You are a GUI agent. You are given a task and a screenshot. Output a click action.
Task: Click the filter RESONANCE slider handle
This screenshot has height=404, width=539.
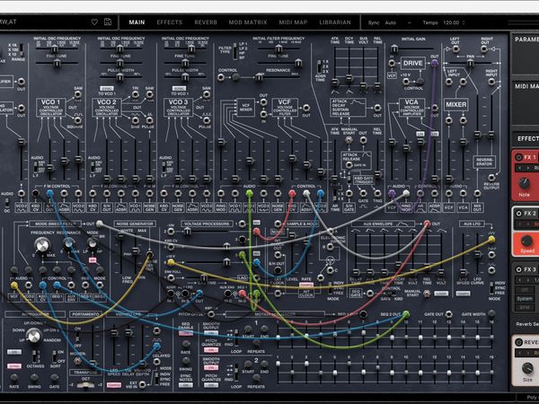click(259, 77)
